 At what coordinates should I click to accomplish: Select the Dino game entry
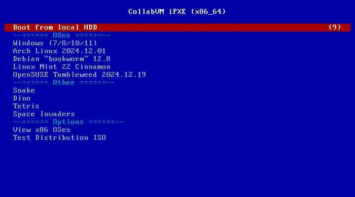22,98
